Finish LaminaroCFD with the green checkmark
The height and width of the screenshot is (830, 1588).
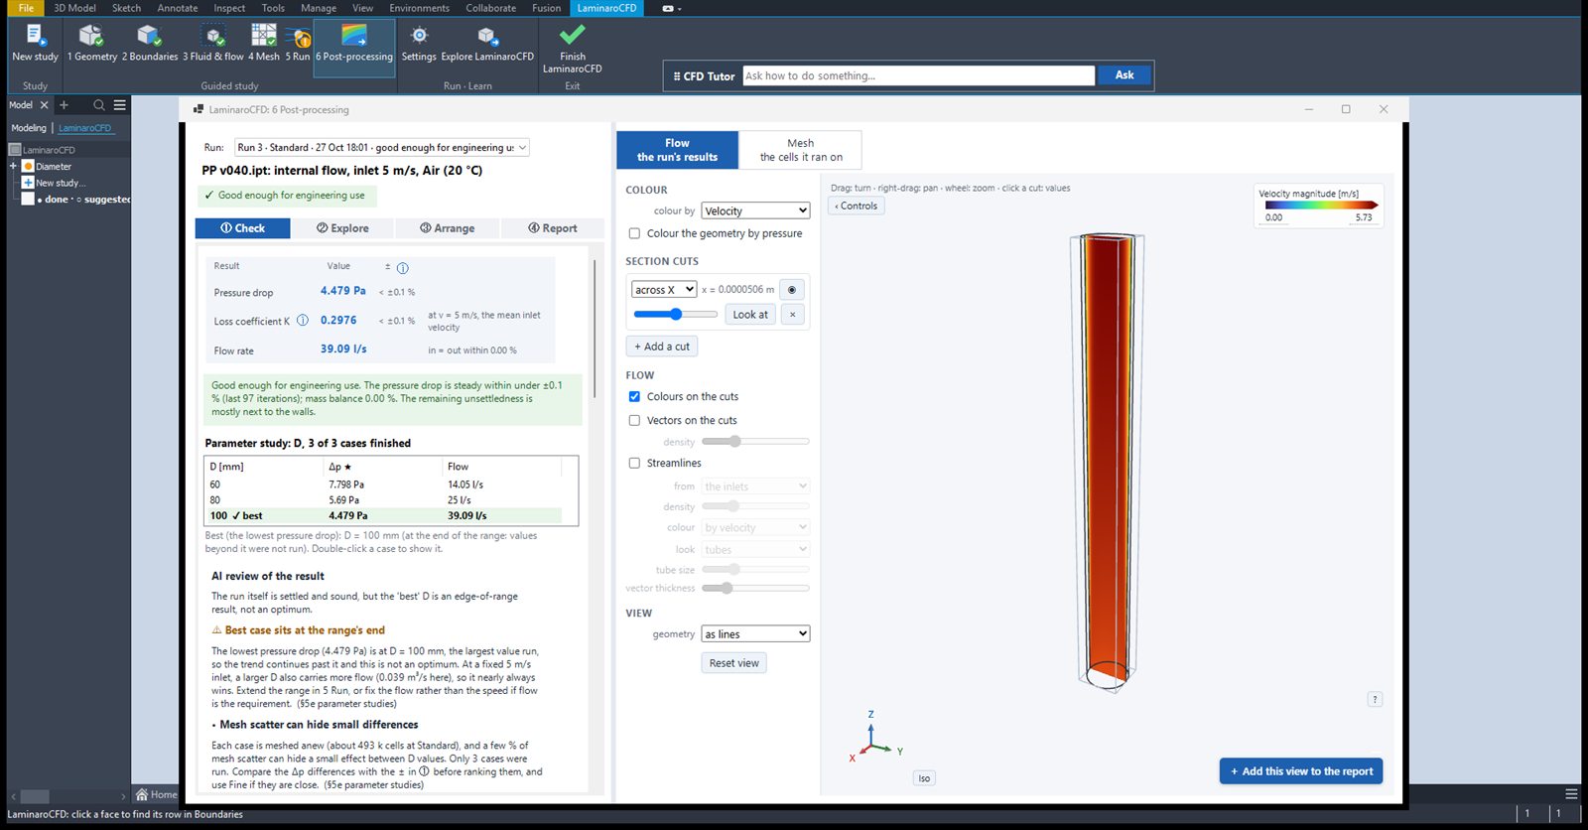click(573, 48)
